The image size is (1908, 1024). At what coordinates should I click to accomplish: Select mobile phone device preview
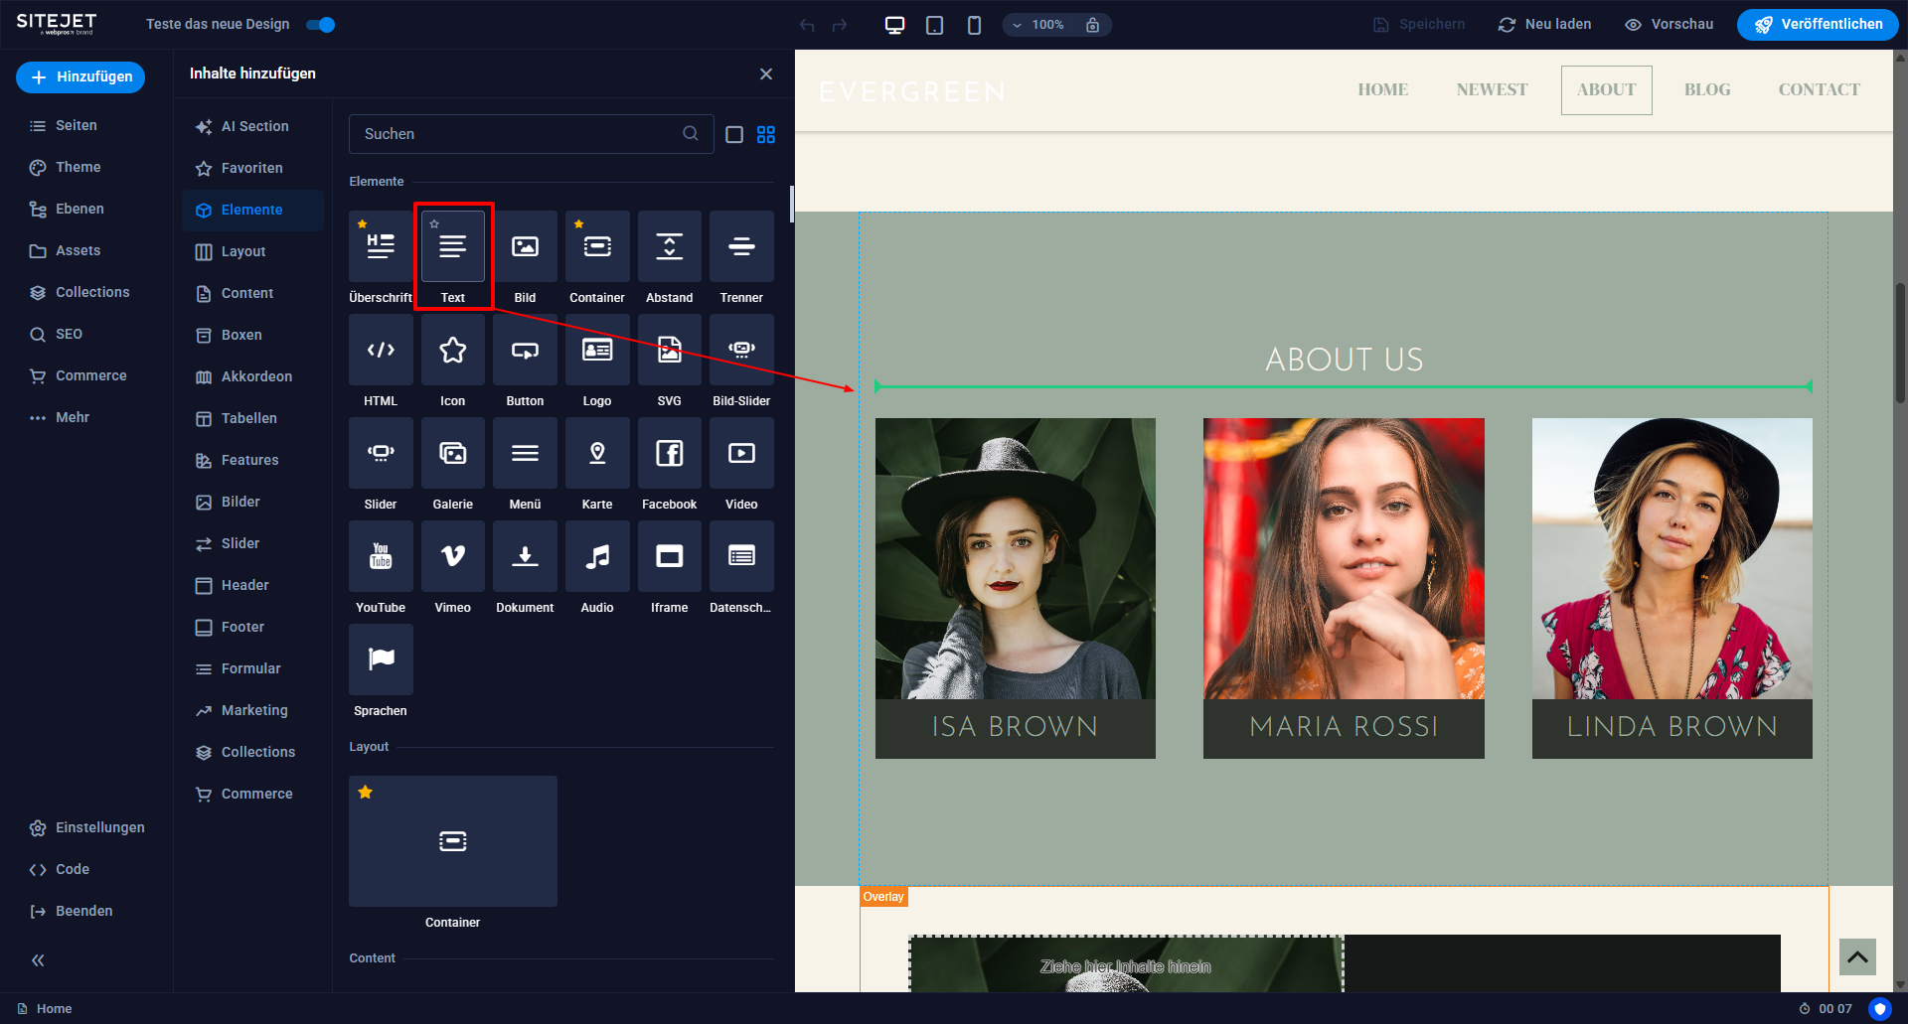click(974, 25)
